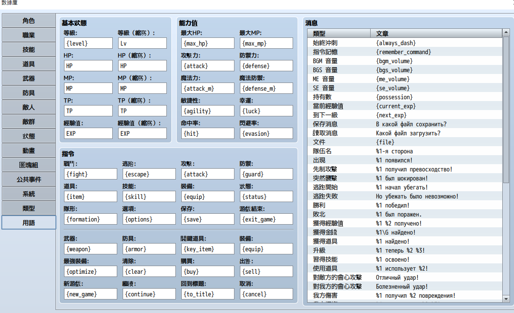Image resolution: width=514 pixels, height=313 pixels.
Task: Click the 敏捷性 field {agility}
Action: click(208, 111)
